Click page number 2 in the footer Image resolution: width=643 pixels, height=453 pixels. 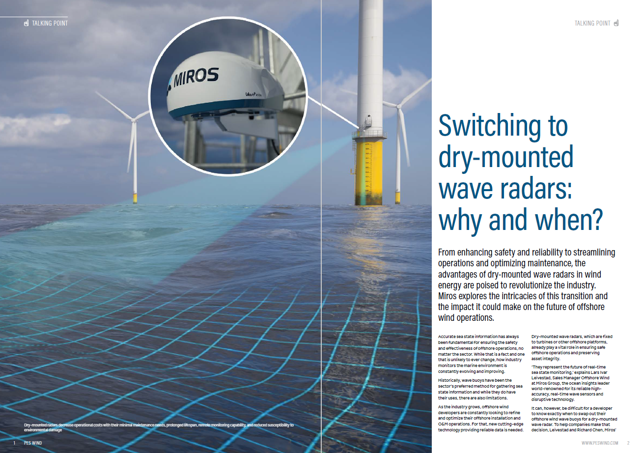(628, 443)
